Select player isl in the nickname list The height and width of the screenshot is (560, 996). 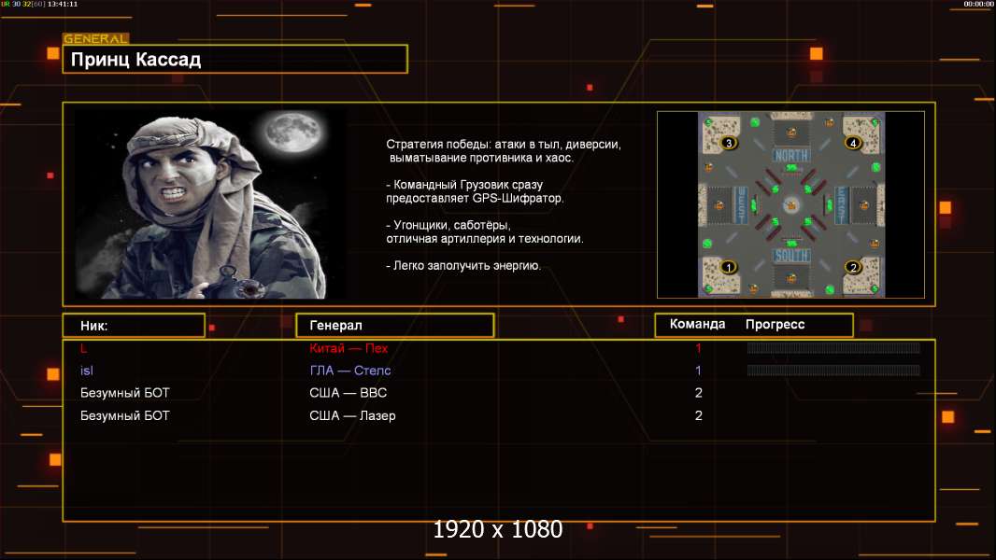tap(87, 371)
